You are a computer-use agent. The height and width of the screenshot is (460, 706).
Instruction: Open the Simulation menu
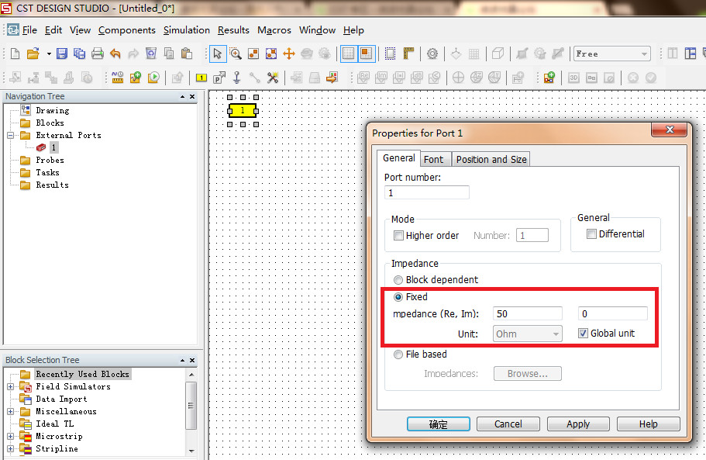coord(187,30)
